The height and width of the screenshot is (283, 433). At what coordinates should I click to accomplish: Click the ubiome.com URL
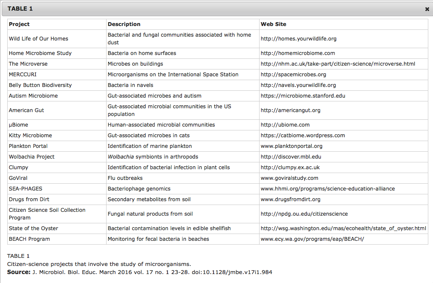pos(285,125)
